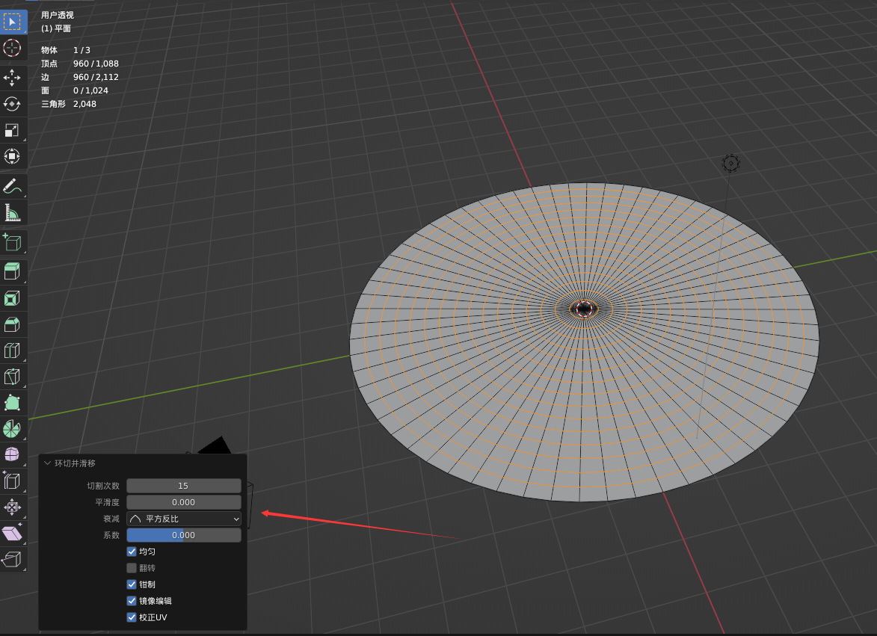Activate the Measure ruler tool

pyautogui.click(x=12, y=212)
